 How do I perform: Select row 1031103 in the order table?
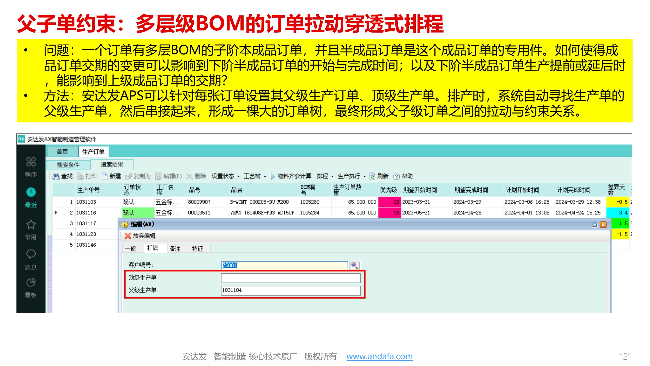[x=86, y=202]
